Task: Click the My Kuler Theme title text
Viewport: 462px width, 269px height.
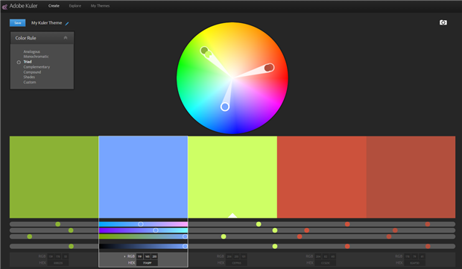Action: pyautogui.click(x=46, y=23)
